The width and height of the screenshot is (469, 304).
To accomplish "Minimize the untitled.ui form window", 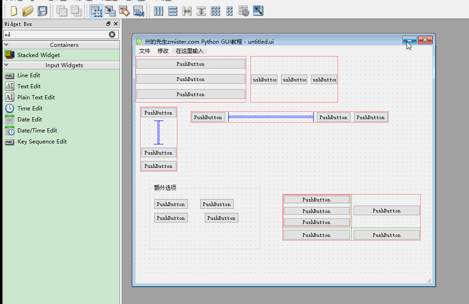I will [x=409, y=40].
